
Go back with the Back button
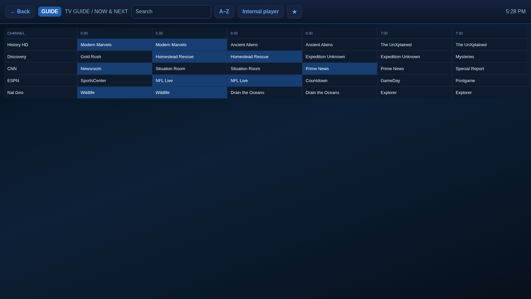click(20, 12)
